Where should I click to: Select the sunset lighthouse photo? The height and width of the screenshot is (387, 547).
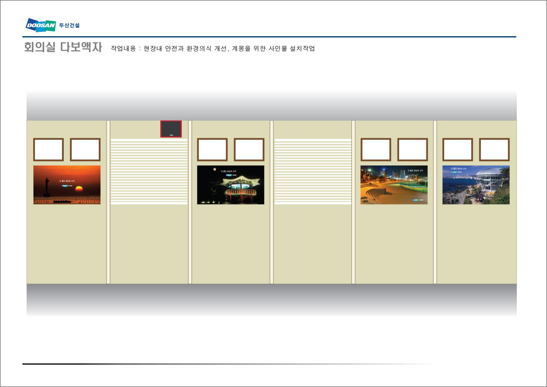67,185
